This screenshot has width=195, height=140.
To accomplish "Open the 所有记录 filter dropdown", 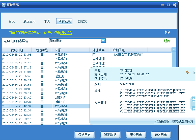I will (x=103, y=41).
